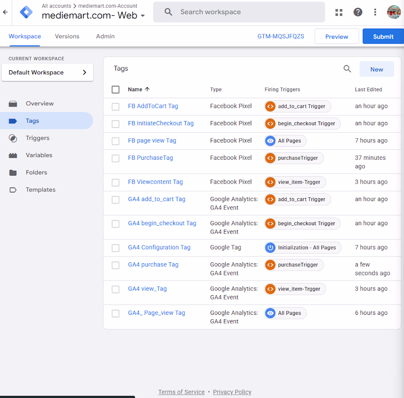This screenshot has width=404, height=398.
Task: Open the three-dot more options menu
Action: click(x=375, y=12)
